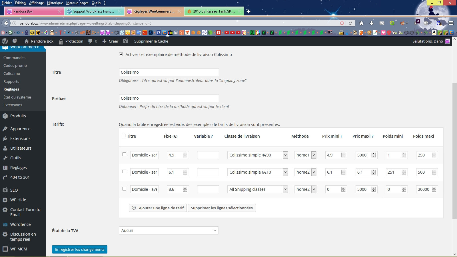Click Supprimer les lignes sélectionnées button
The height and width of the screenshot is (257, 457).
[222, 208]
